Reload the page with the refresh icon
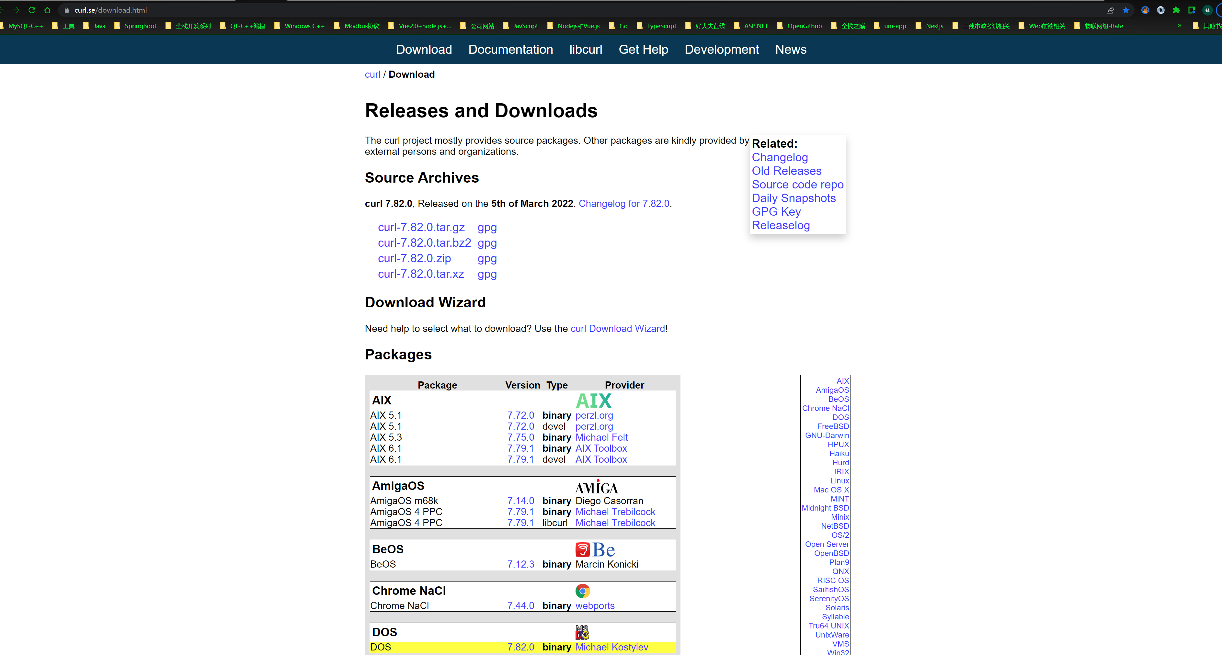The height and width of the screenshot is (655, 1222). coord(32,10)
